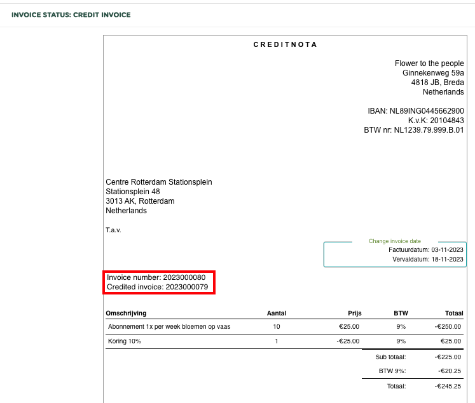
Task: Click the BTW amount -€20.25
Action: click(x=450, y=371)
